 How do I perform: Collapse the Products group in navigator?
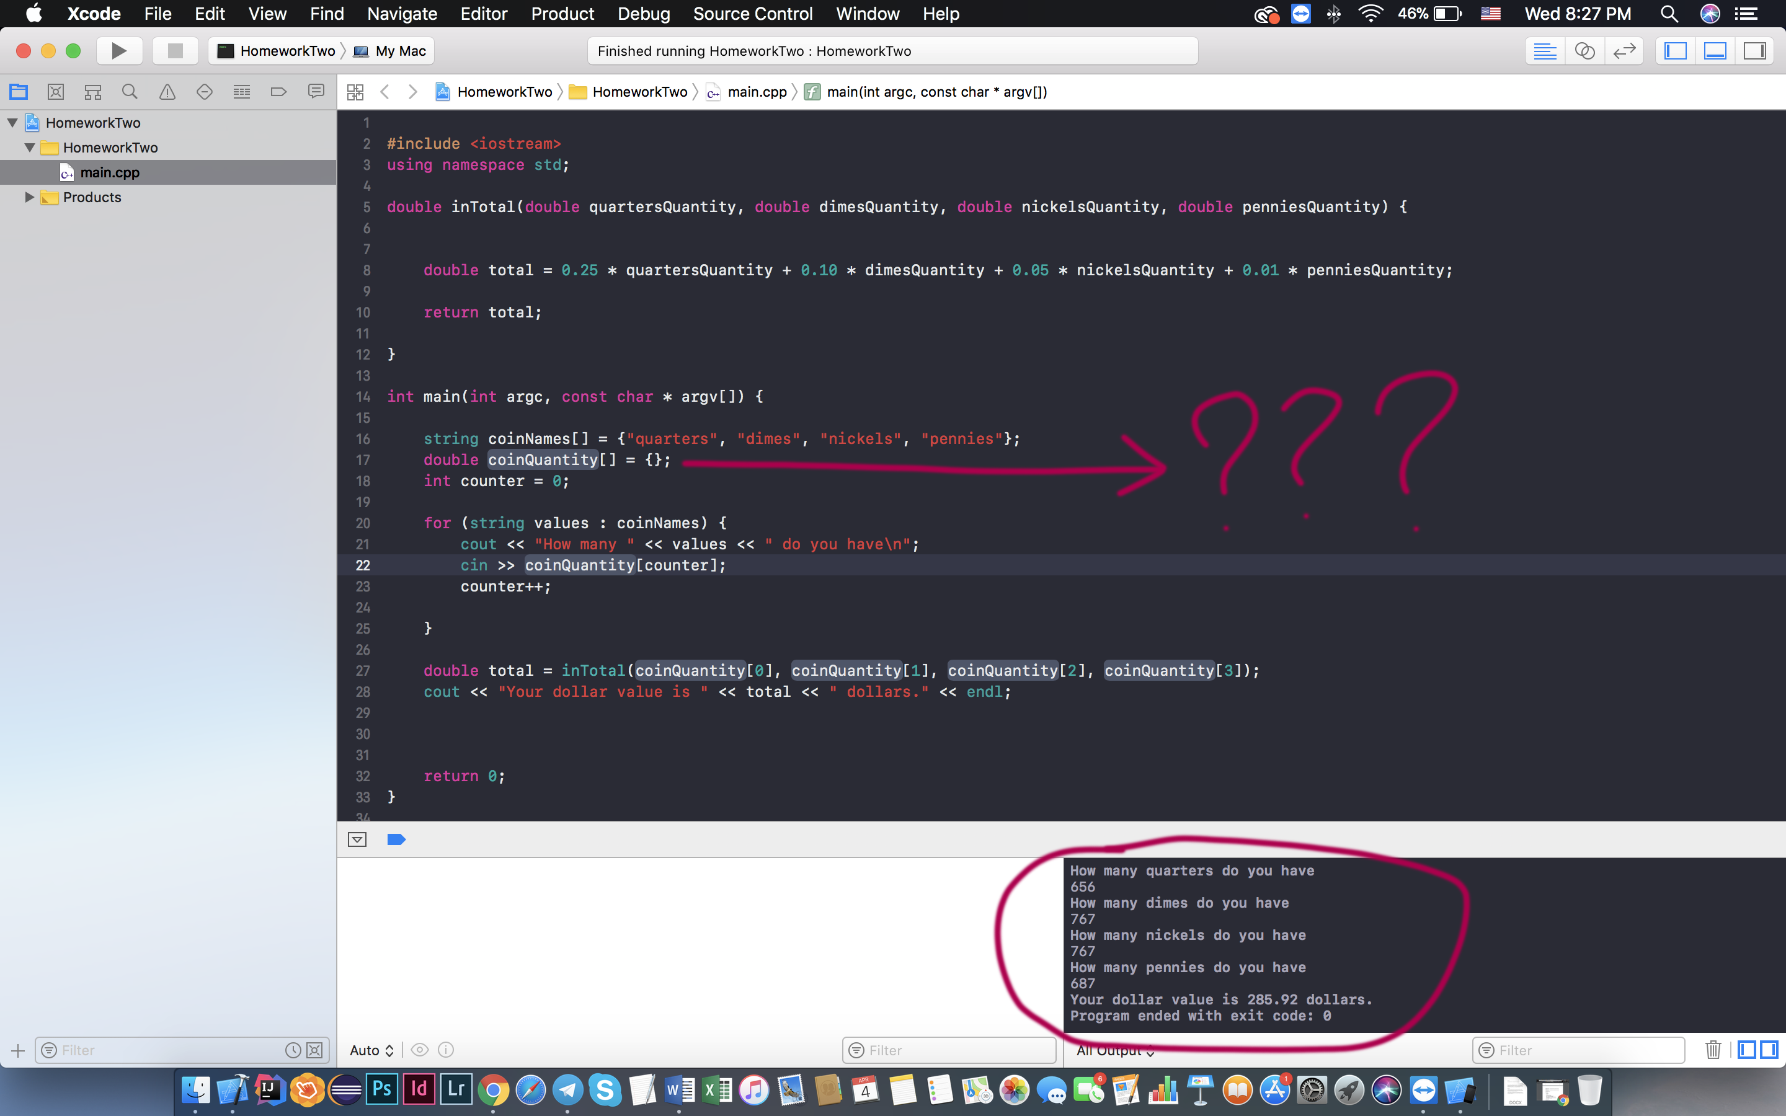(x=30, y=197)
